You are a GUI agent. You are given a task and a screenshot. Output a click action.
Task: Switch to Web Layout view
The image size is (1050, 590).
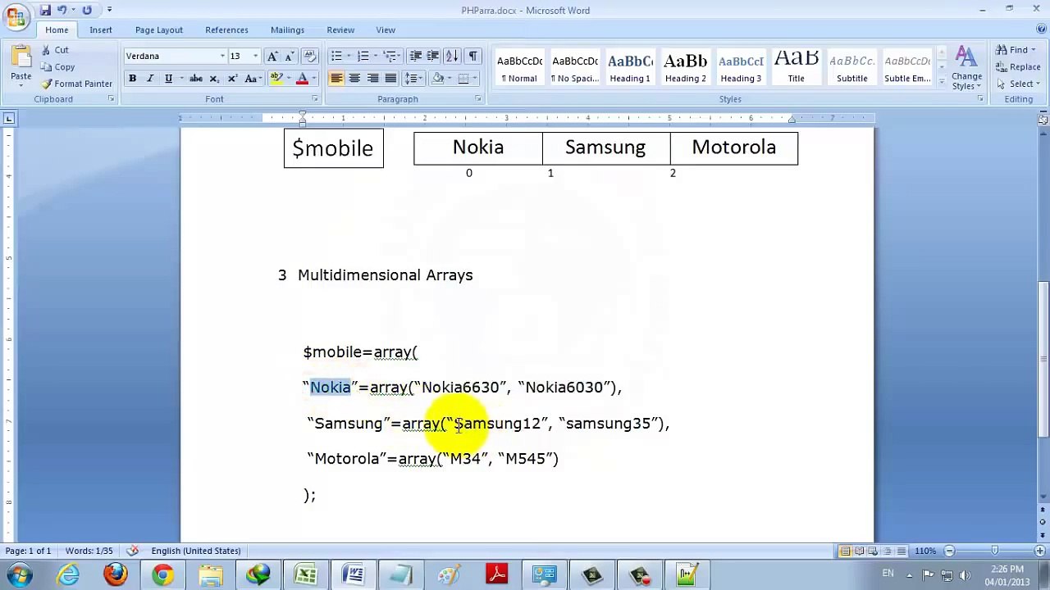click(x=873, y=551)
